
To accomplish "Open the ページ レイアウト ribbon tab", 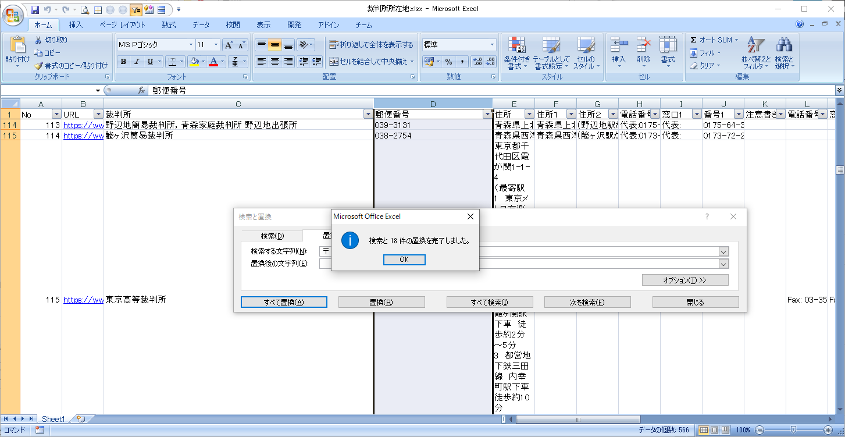I will [x=123, y=25].
